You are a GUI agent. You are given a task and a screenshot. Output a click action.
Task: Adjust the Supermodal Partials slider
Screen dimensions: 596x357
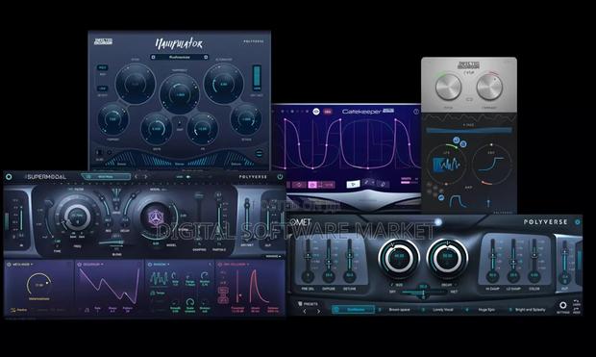click(219, 218)
